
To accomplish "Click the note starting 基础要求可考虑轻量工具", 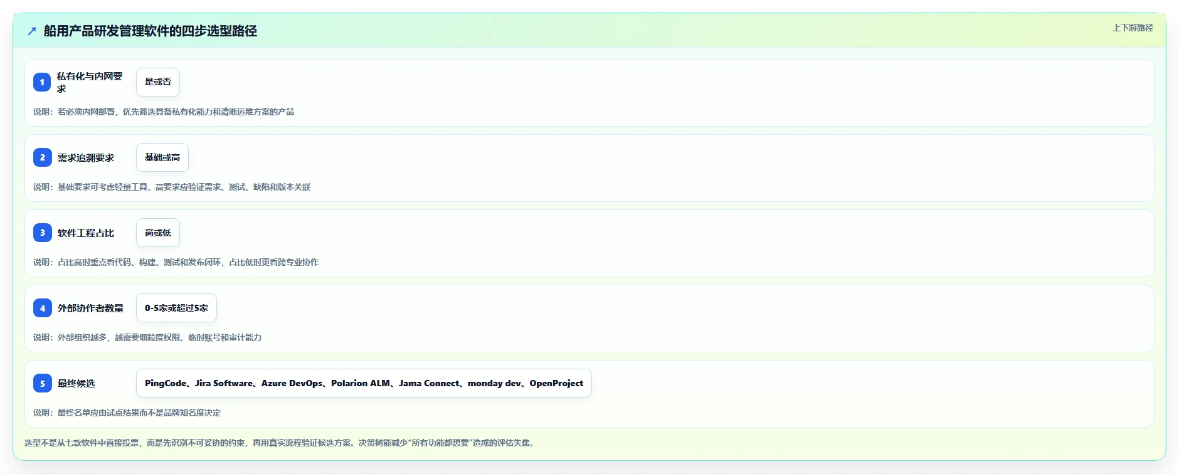I will coord(172,187).
